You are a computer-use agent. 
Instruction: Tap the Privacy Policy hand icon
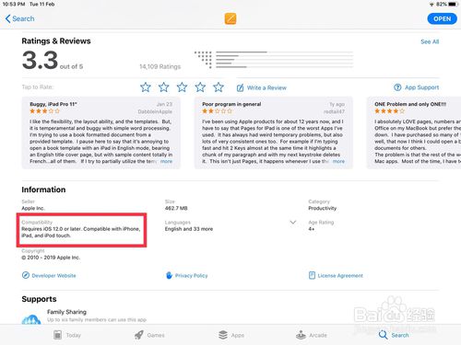click(x=169, y=275)
